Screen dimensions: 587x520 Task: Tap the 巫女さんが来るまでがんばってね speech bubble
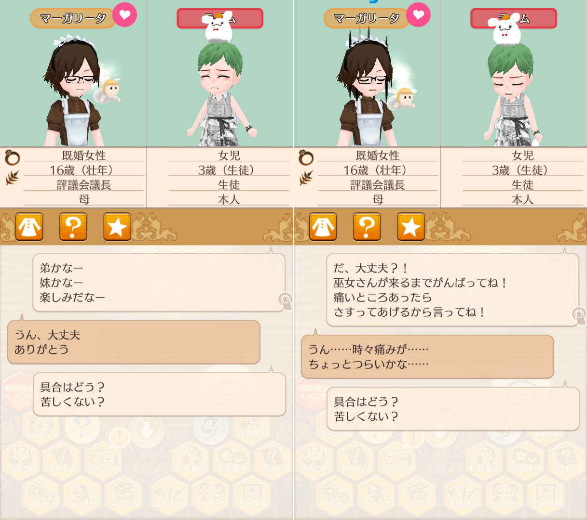point(453,290)
